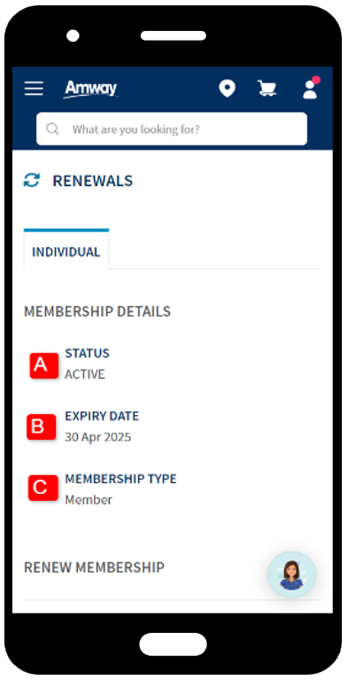The width and height of the screenshot is (348, 680).
Task: Select the Status label
Action: [x=87, y=353]
